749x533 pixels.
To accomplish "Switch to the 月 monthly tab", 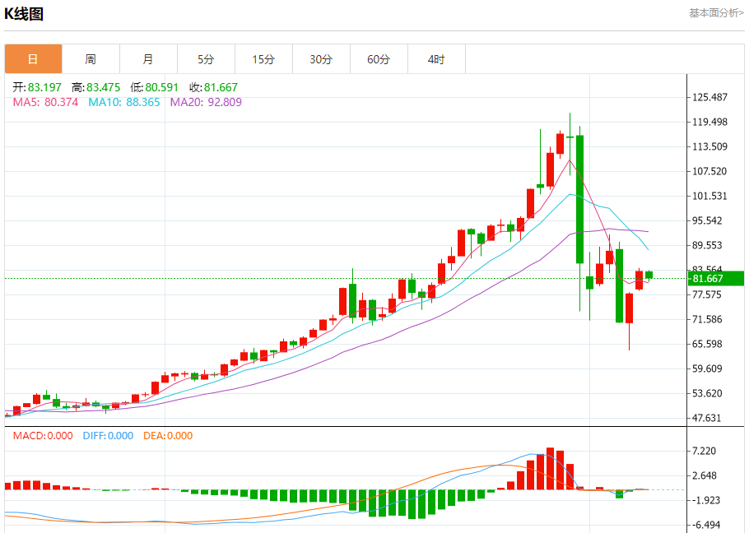I will click(x=148, y=59).
